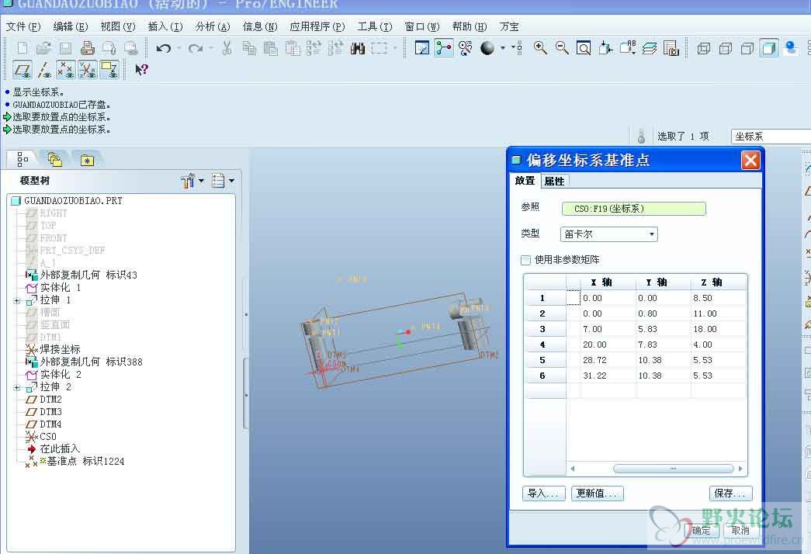The height and width of the screenshot is (554, 811).
Task: Toggle datum planes display
Action: pyautogui.click(x=23, y=69)
